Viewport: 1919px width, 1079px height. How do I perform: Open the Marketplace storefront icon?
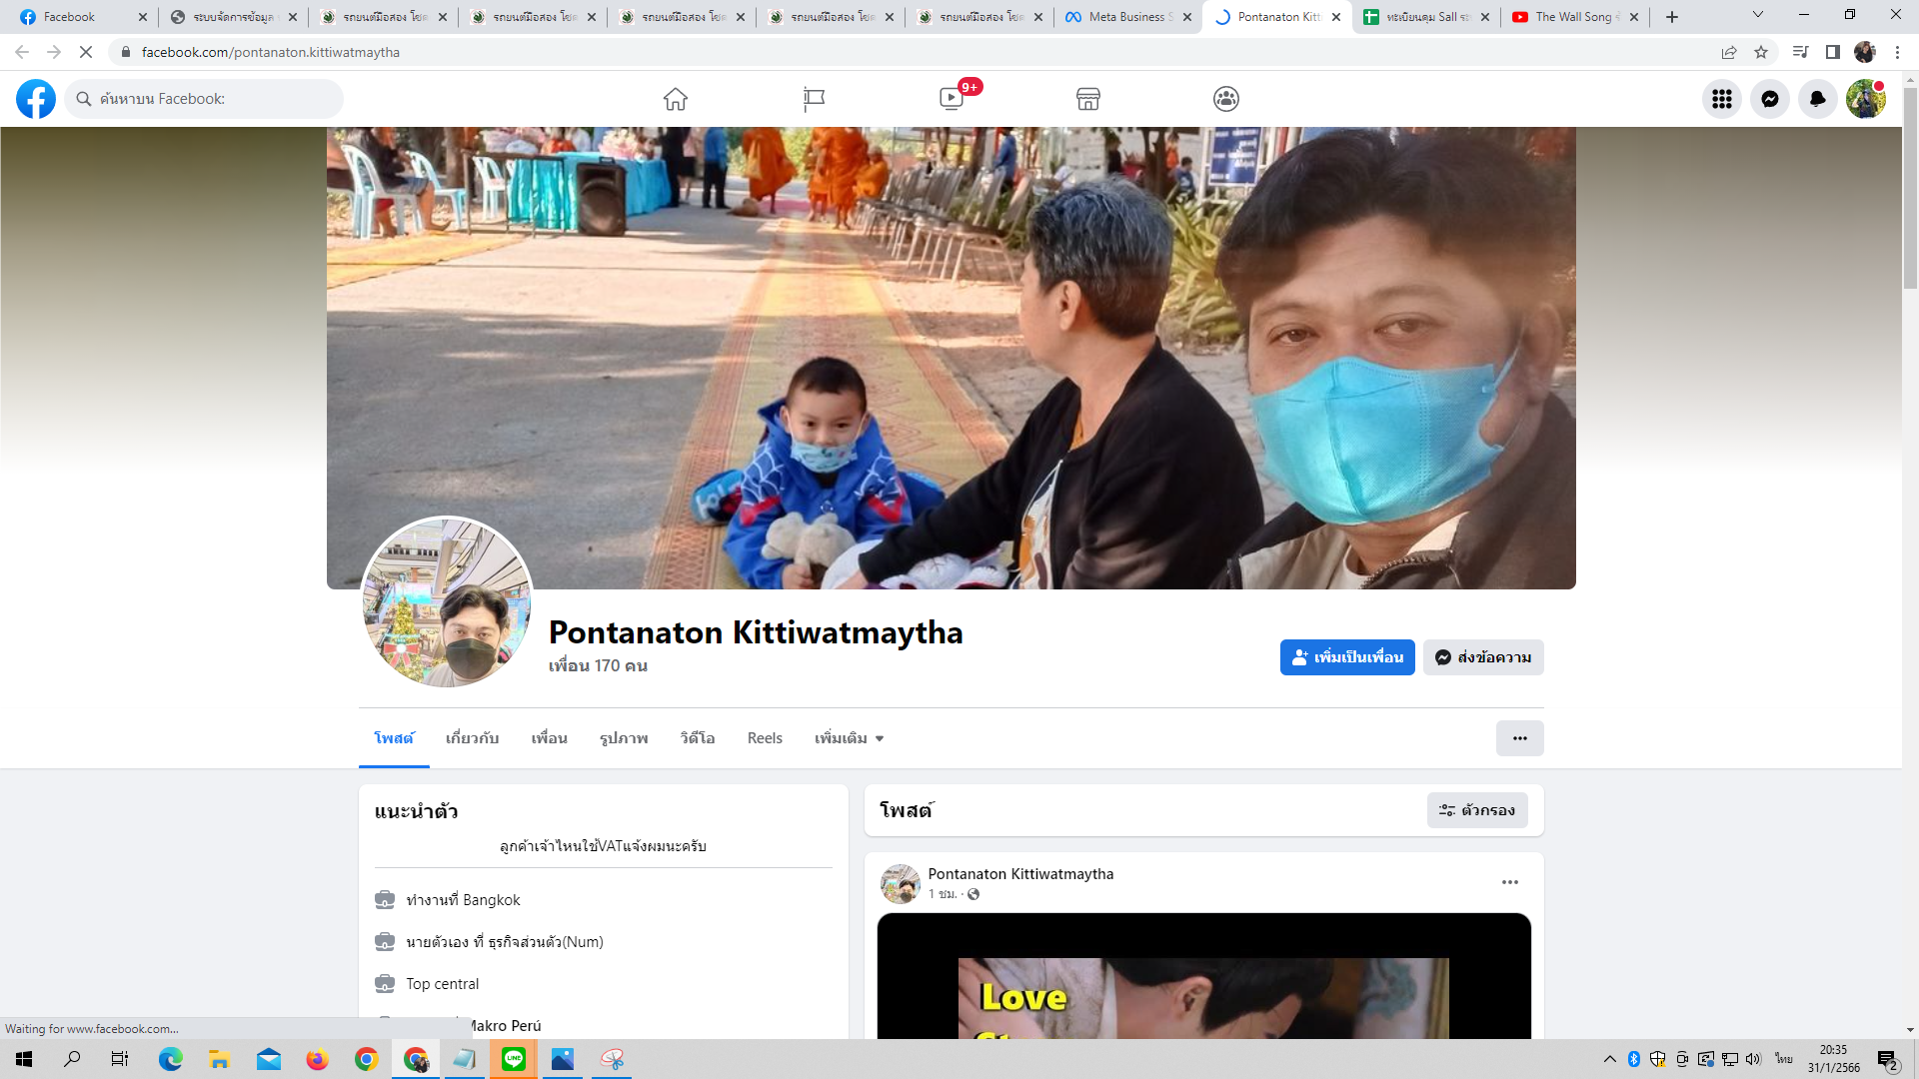click(x=1088, y=99)
